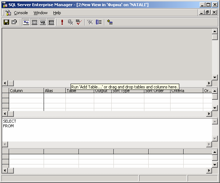The image size is (220, 183).
Task: Click the results pane's horizontal scroll left arrow
Action: point(5,170)
